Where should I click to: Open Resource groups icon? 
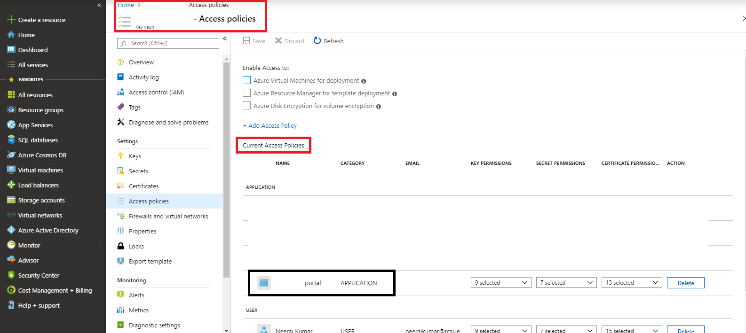11,110
